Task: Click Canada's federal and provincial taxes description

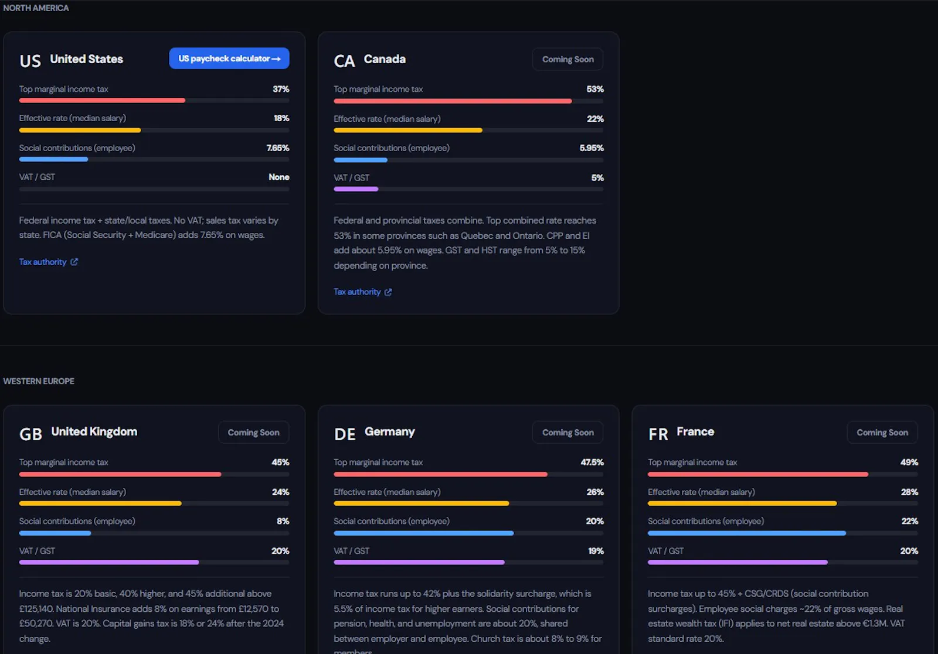Action: pyautogui.click(x=465, y=243)
